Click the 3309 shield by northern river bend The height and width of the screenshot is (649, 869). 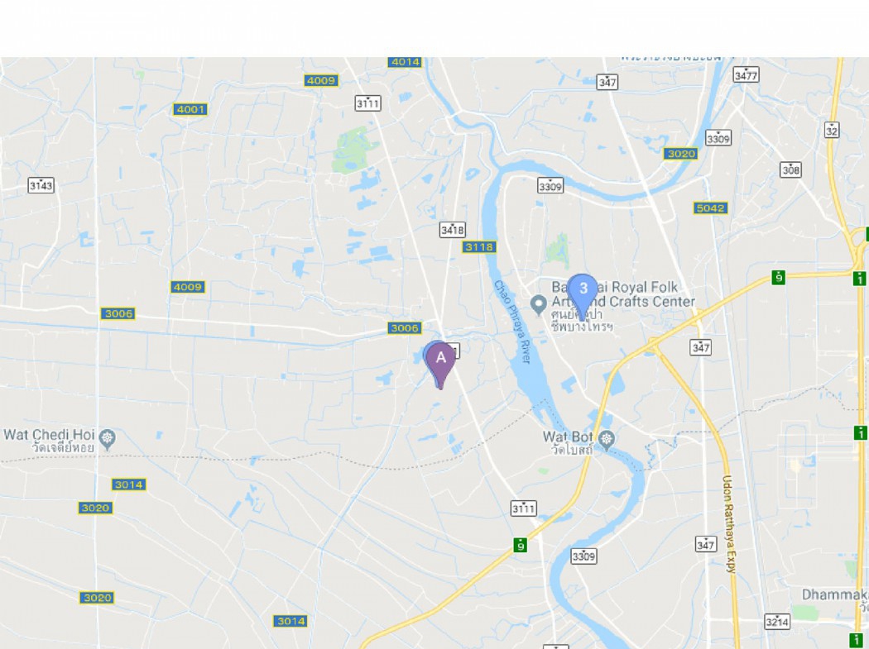click(x=551, y=186)
